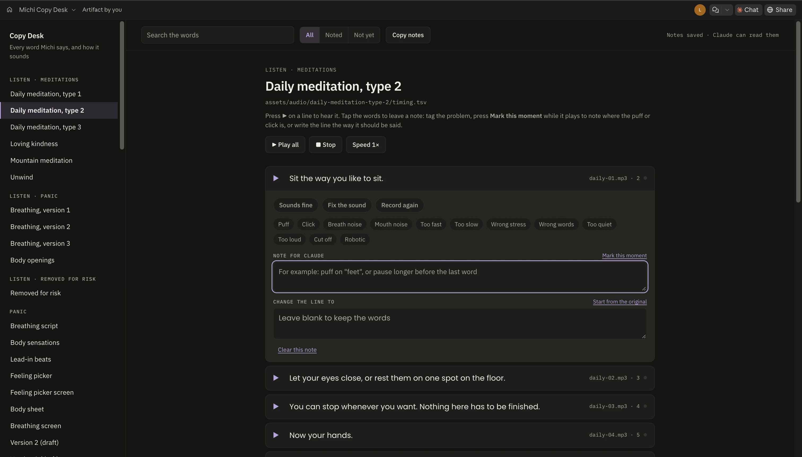Select the All filter
802x457 pixels.
click(309, 35)
